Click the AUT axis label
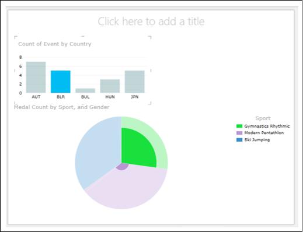The image size is (303, 232). (x=36, y=97)
